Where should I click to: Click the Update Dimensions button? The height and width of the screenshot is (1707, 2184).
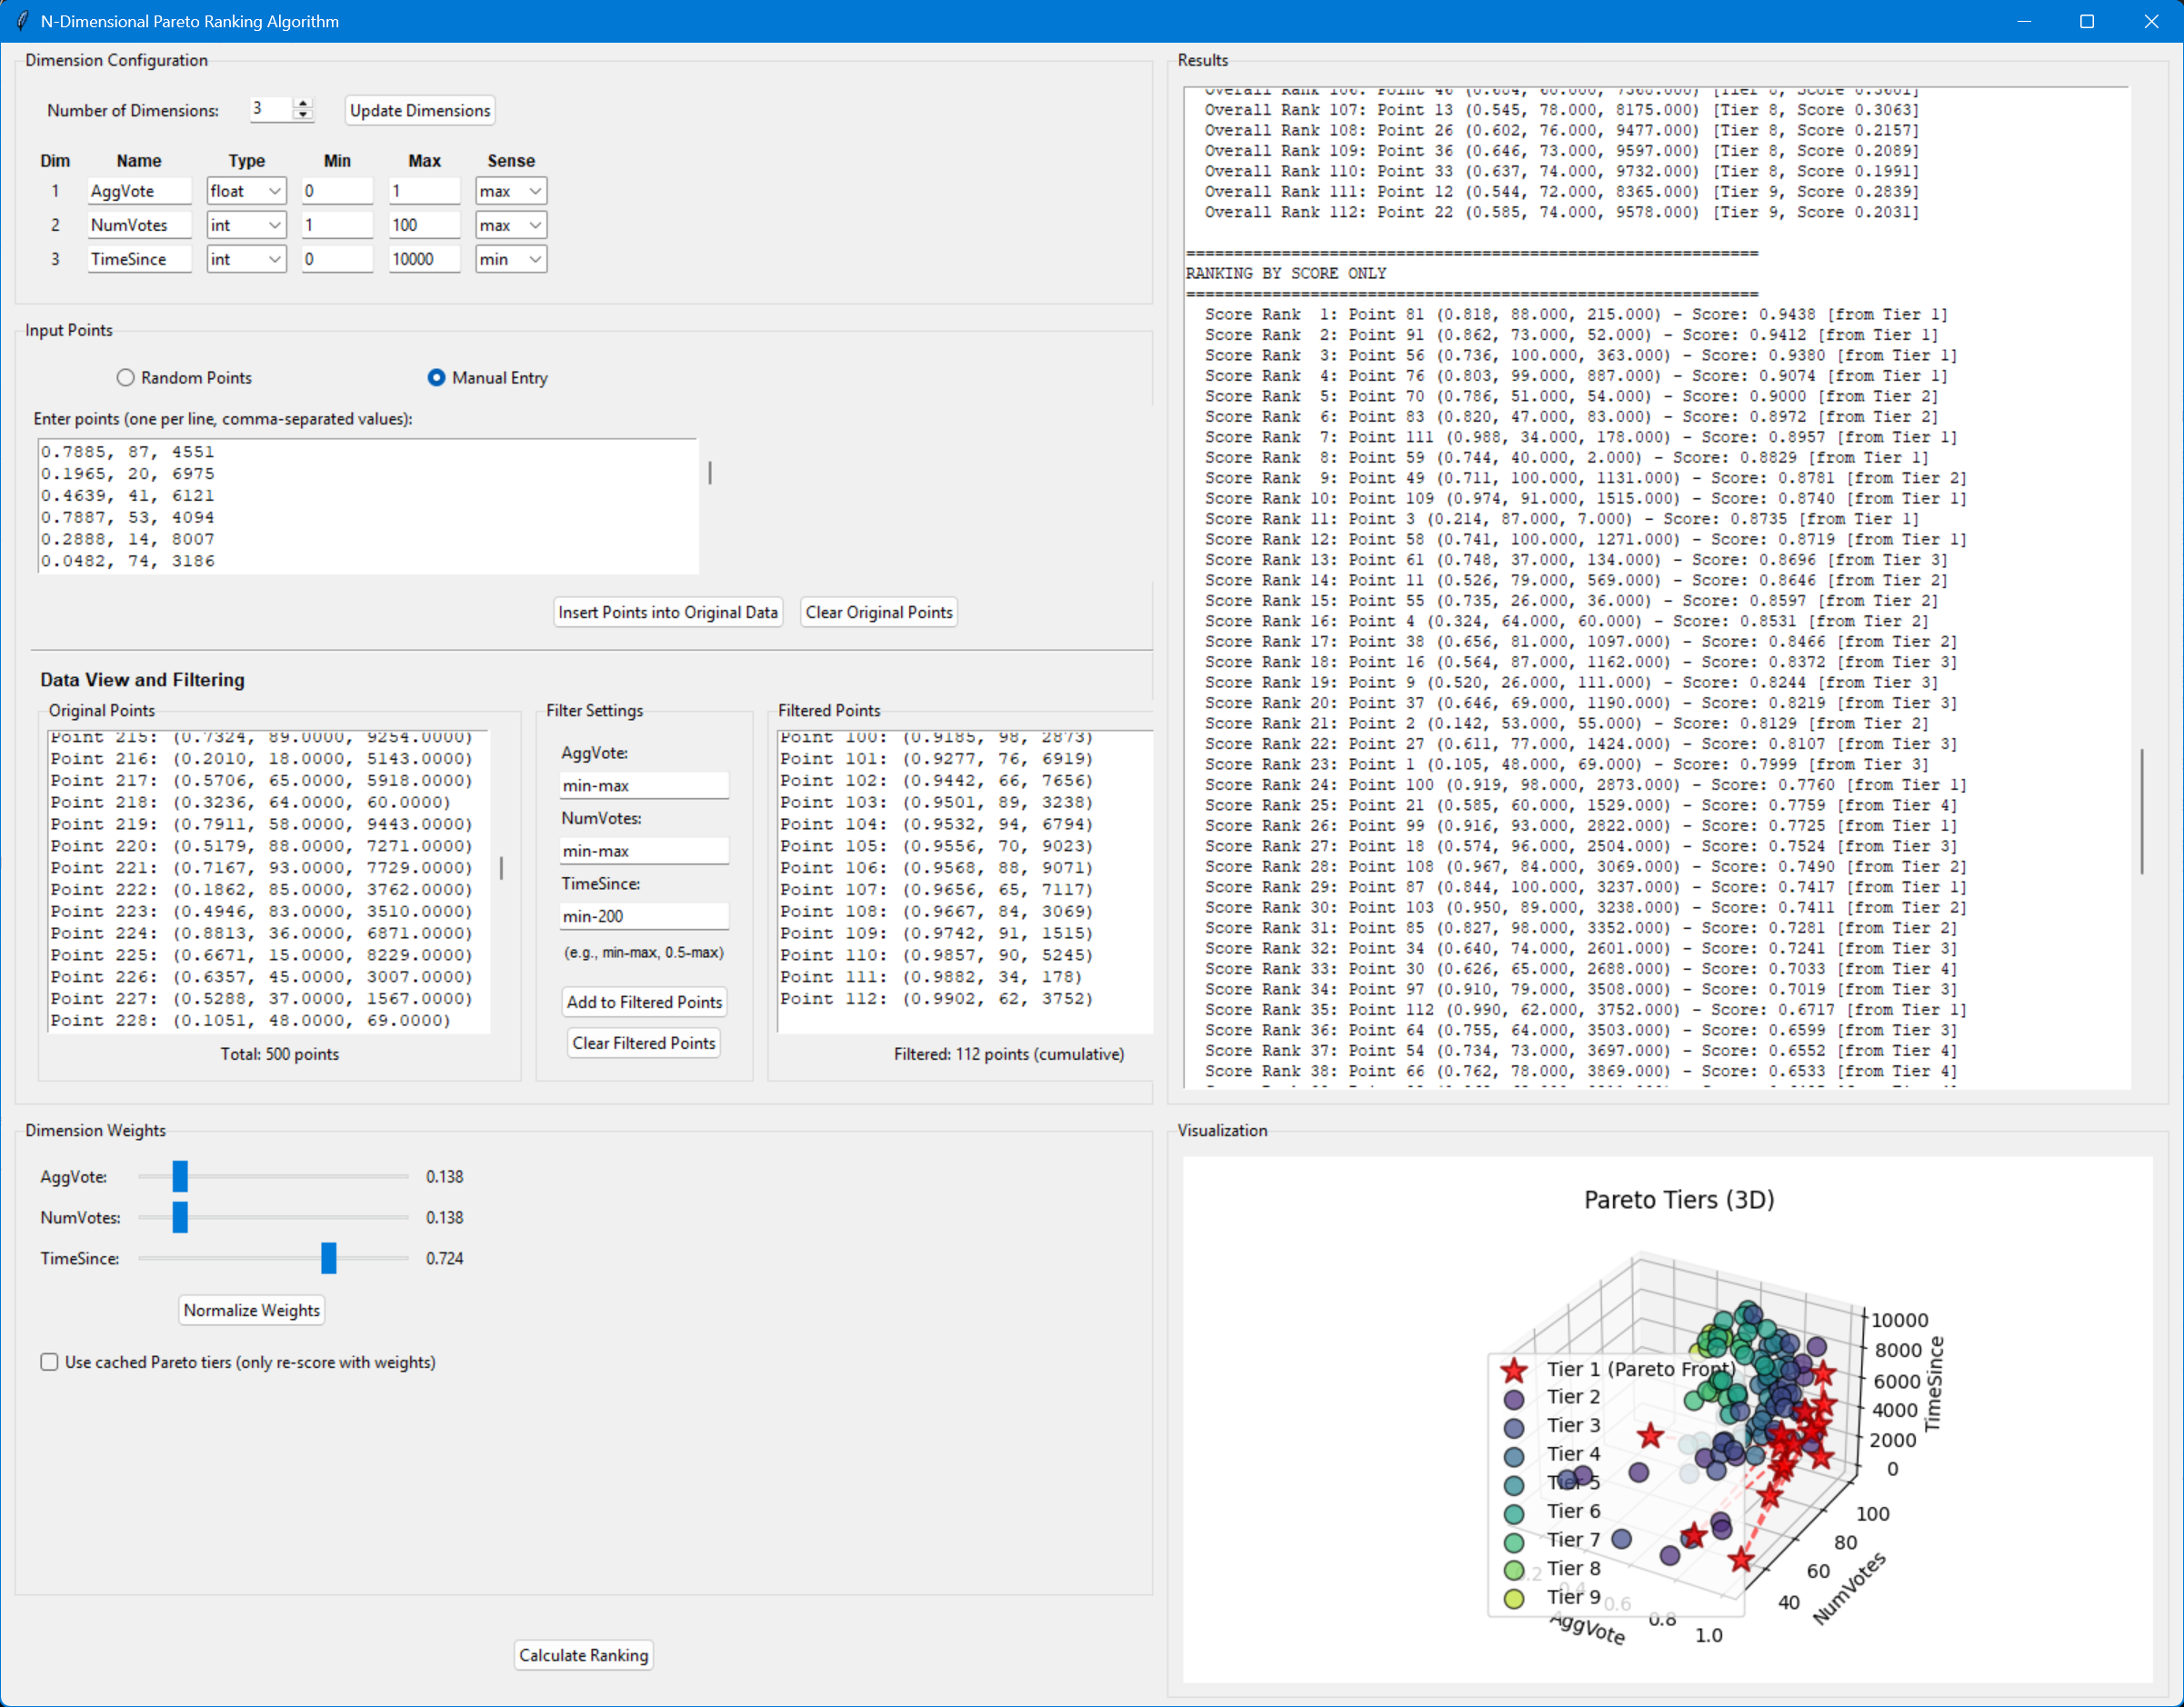coord(420,110)
